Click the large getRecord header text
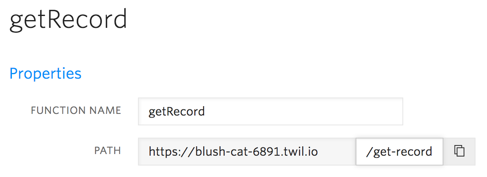487x177 pixels. (68, 20)
